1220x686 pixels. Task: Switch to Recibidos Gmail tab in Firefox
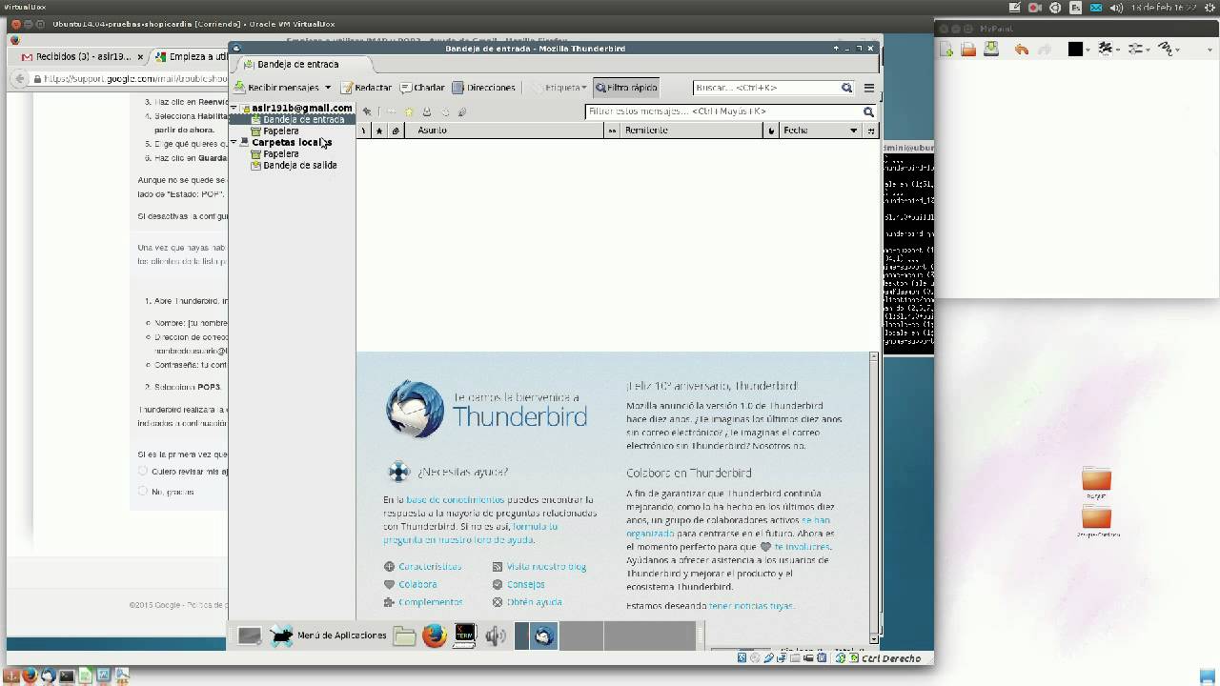coord(84,56)
